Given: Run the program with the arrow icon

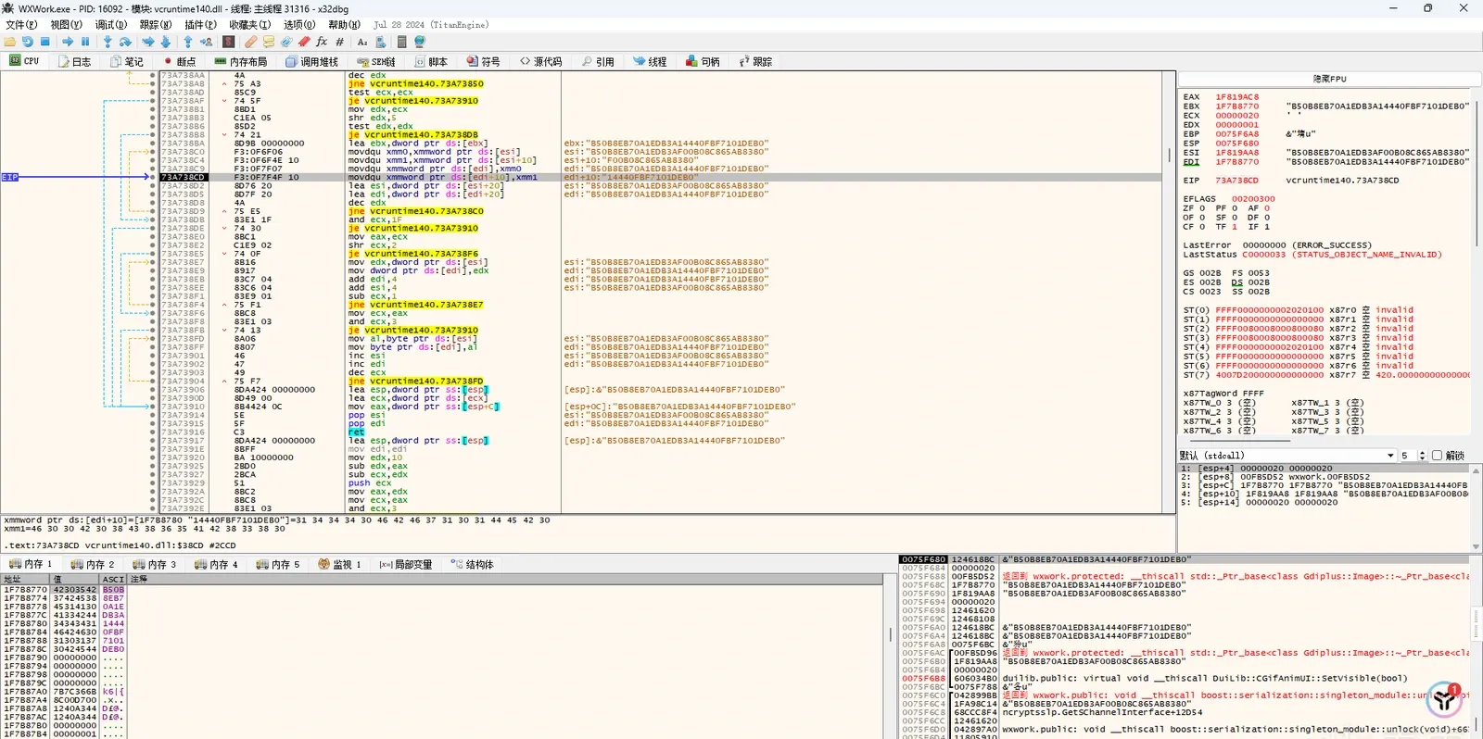Looking at the screenshot, I should click(68, 42).
